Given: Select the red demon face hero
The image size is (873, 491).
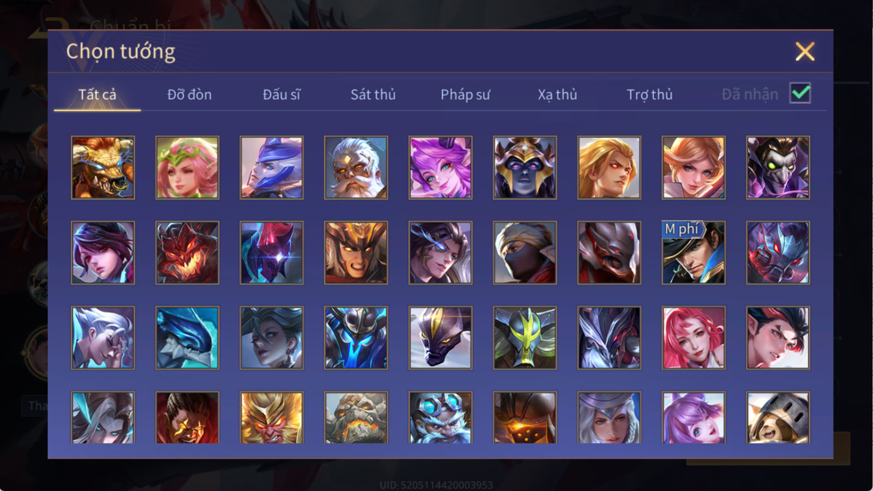Looking at the screenshot, I should click(187, 253).
